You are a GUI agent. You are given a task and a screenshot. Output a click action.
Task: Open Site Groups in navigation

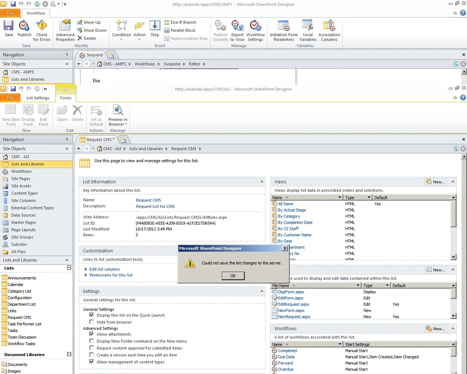pos(22,237)
